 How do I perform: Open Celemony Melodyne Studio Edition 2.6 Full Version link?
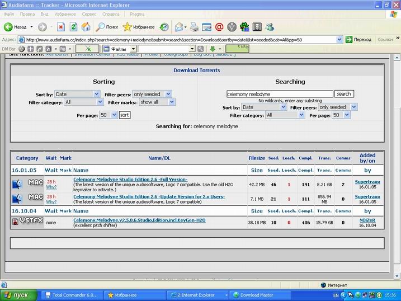click(130, 179)
